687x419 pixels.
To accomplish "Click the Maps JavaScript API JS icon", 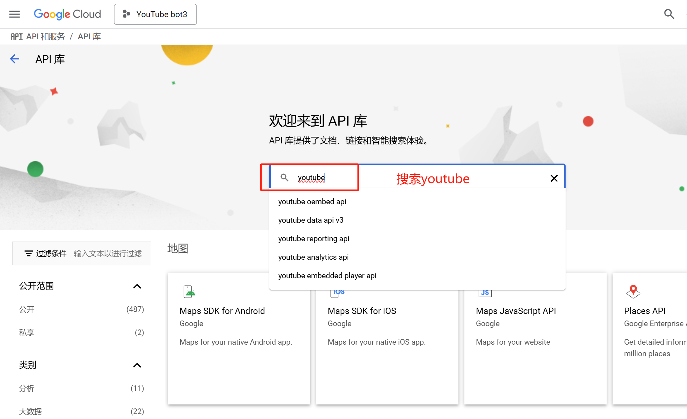I will coord(485,293).
